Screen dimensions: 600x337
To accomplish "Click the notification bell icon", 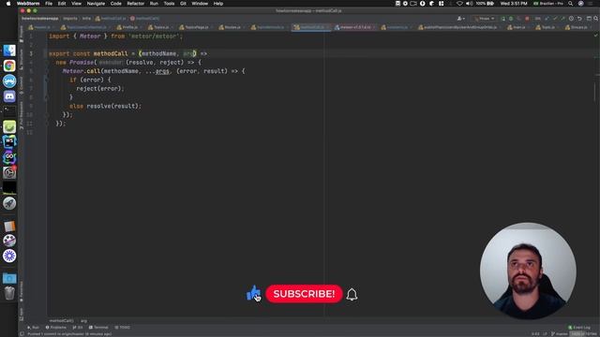I will [x=352, y=294].
